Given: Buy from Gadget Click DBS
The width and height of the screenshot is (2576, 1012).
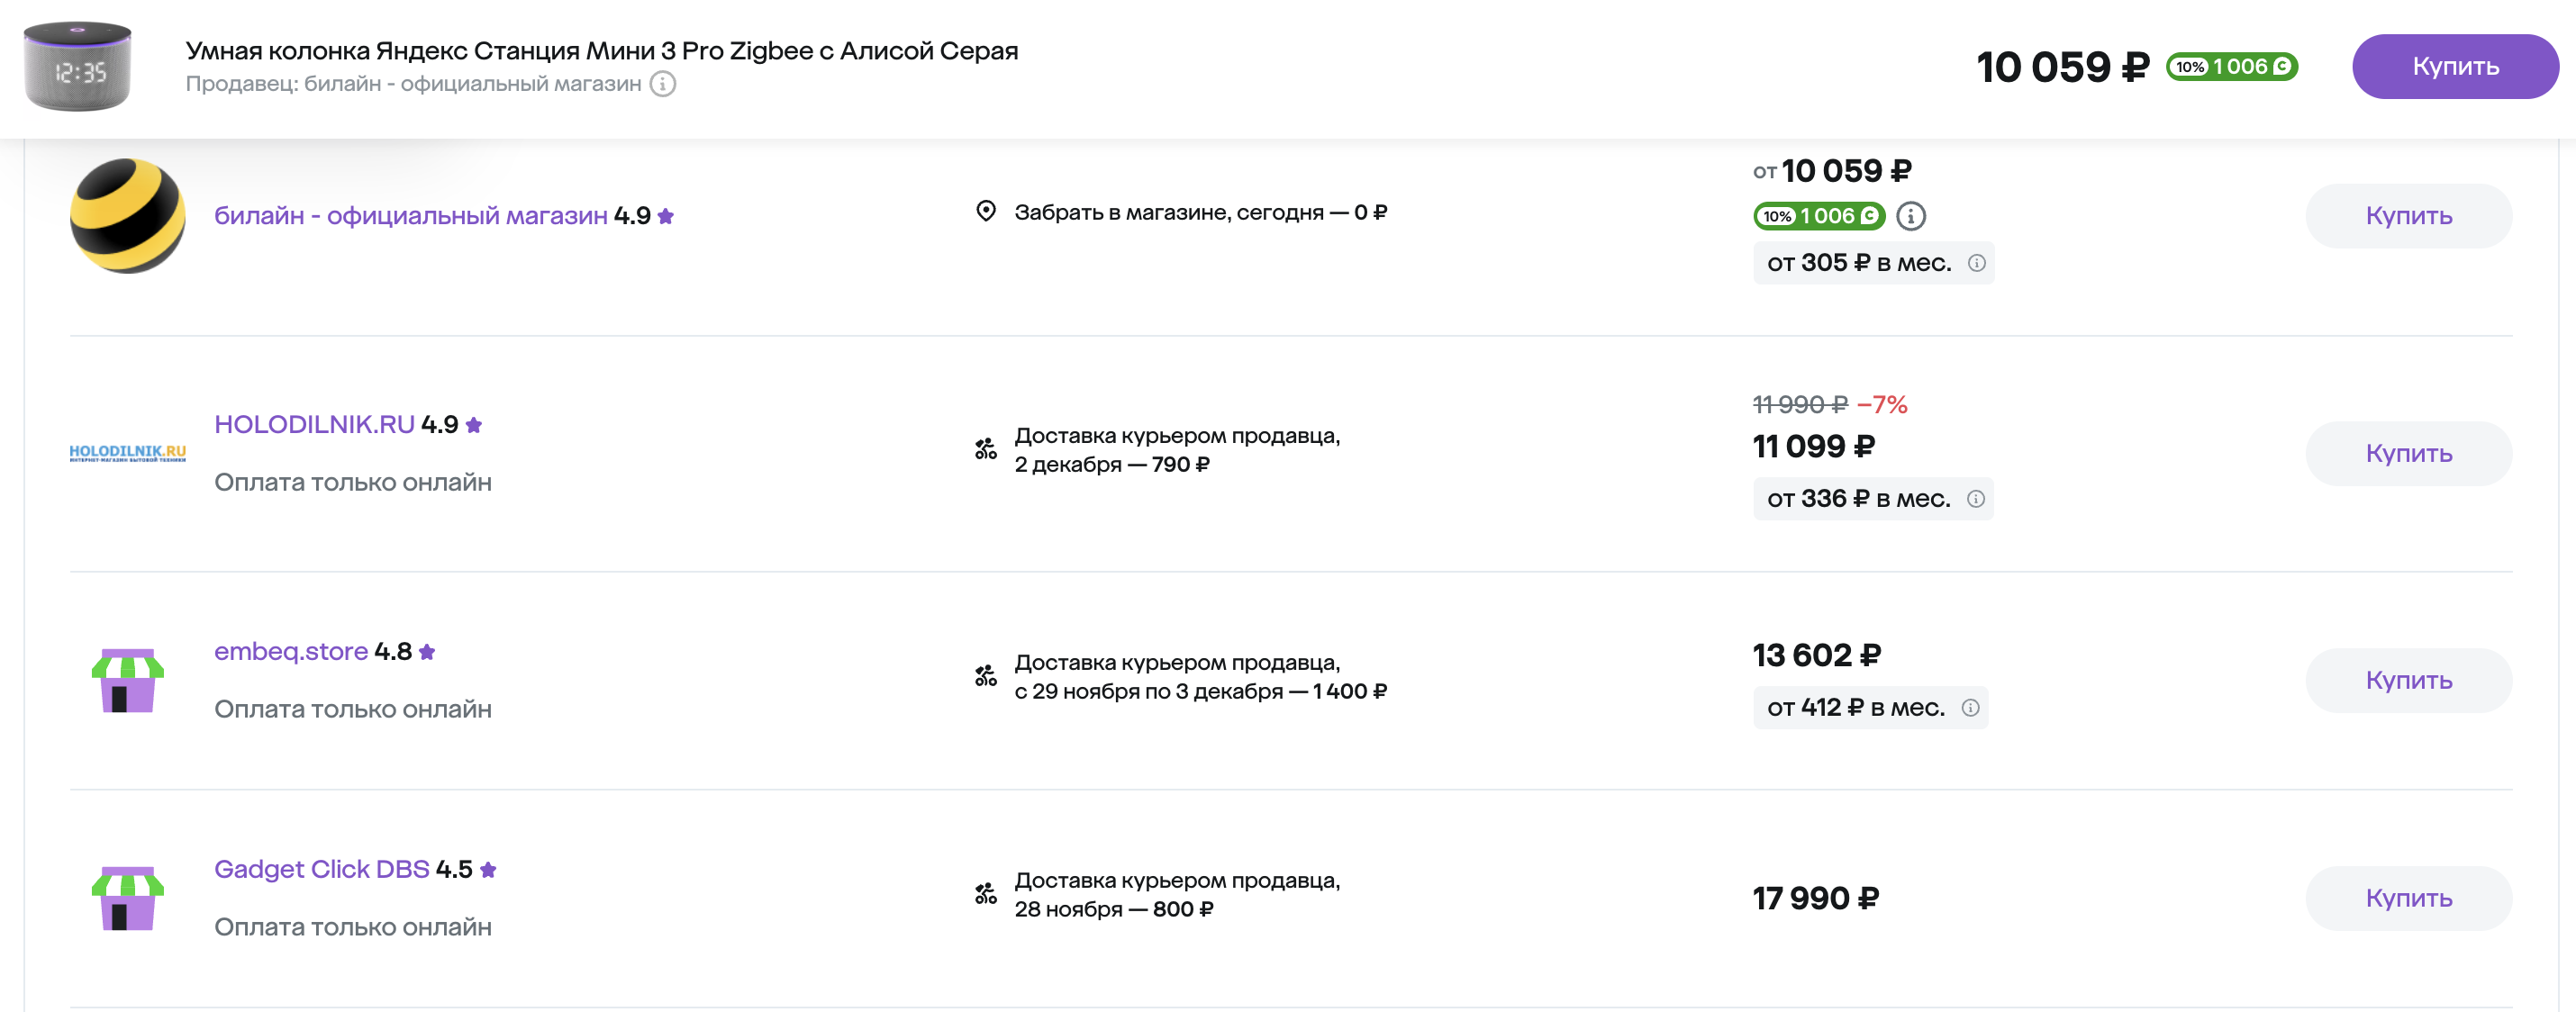Looking at the screenshot, I should point(2407,898).
